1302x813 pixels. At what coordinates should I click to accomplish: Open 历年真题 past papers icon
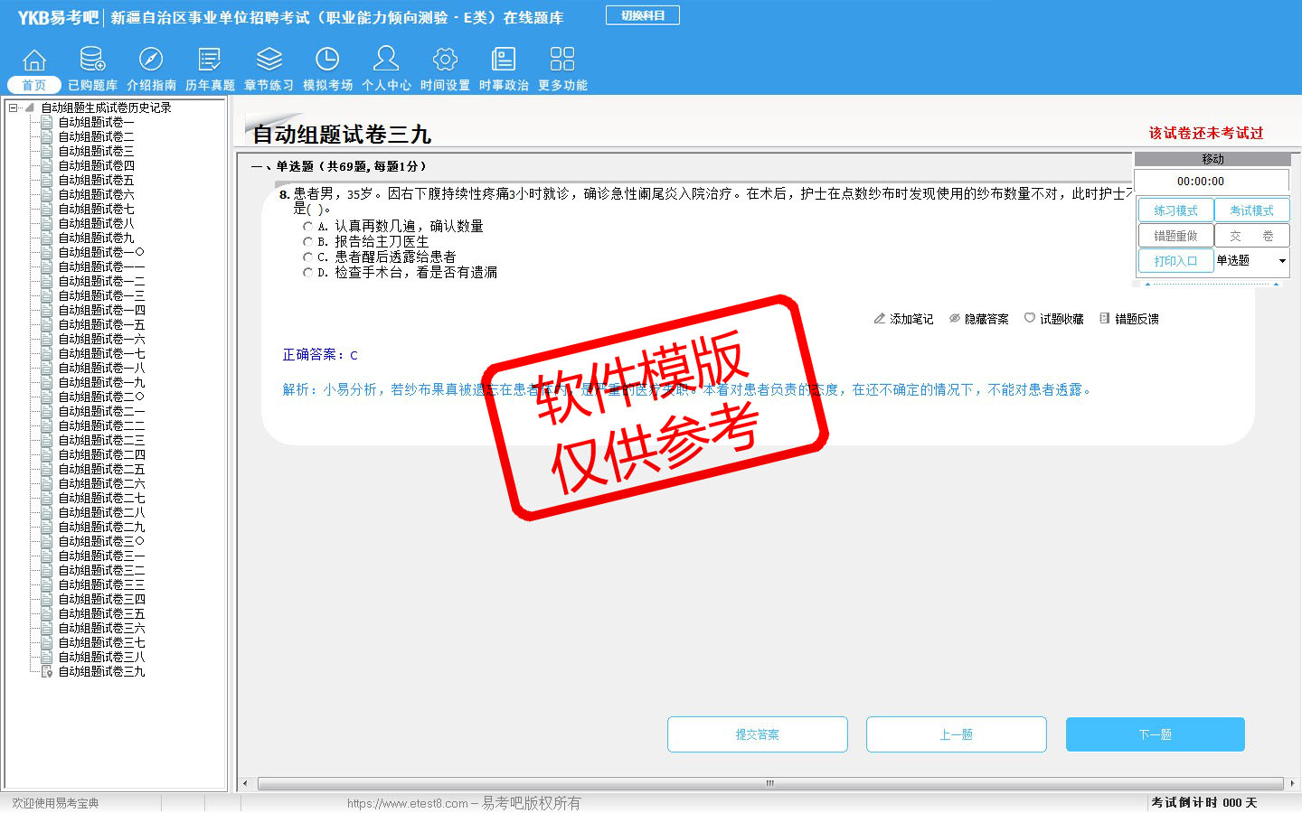[x=210, y=60]
